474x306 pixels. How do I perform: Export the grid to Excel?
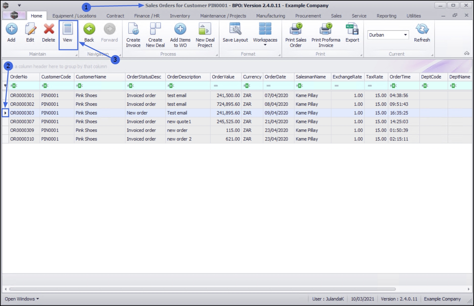pos(352,33)
